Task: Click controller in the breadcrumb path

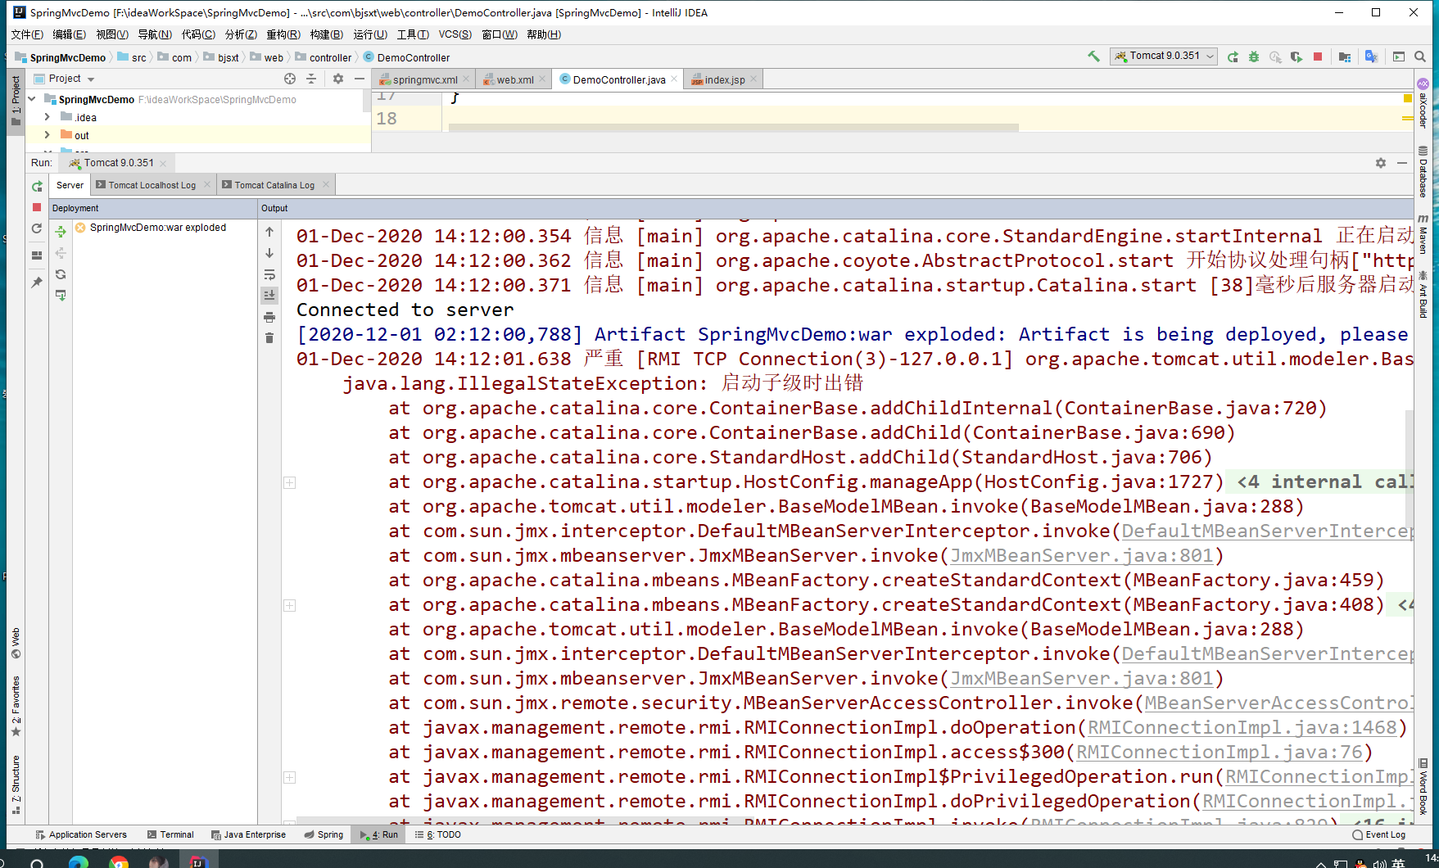Action: 330,57
